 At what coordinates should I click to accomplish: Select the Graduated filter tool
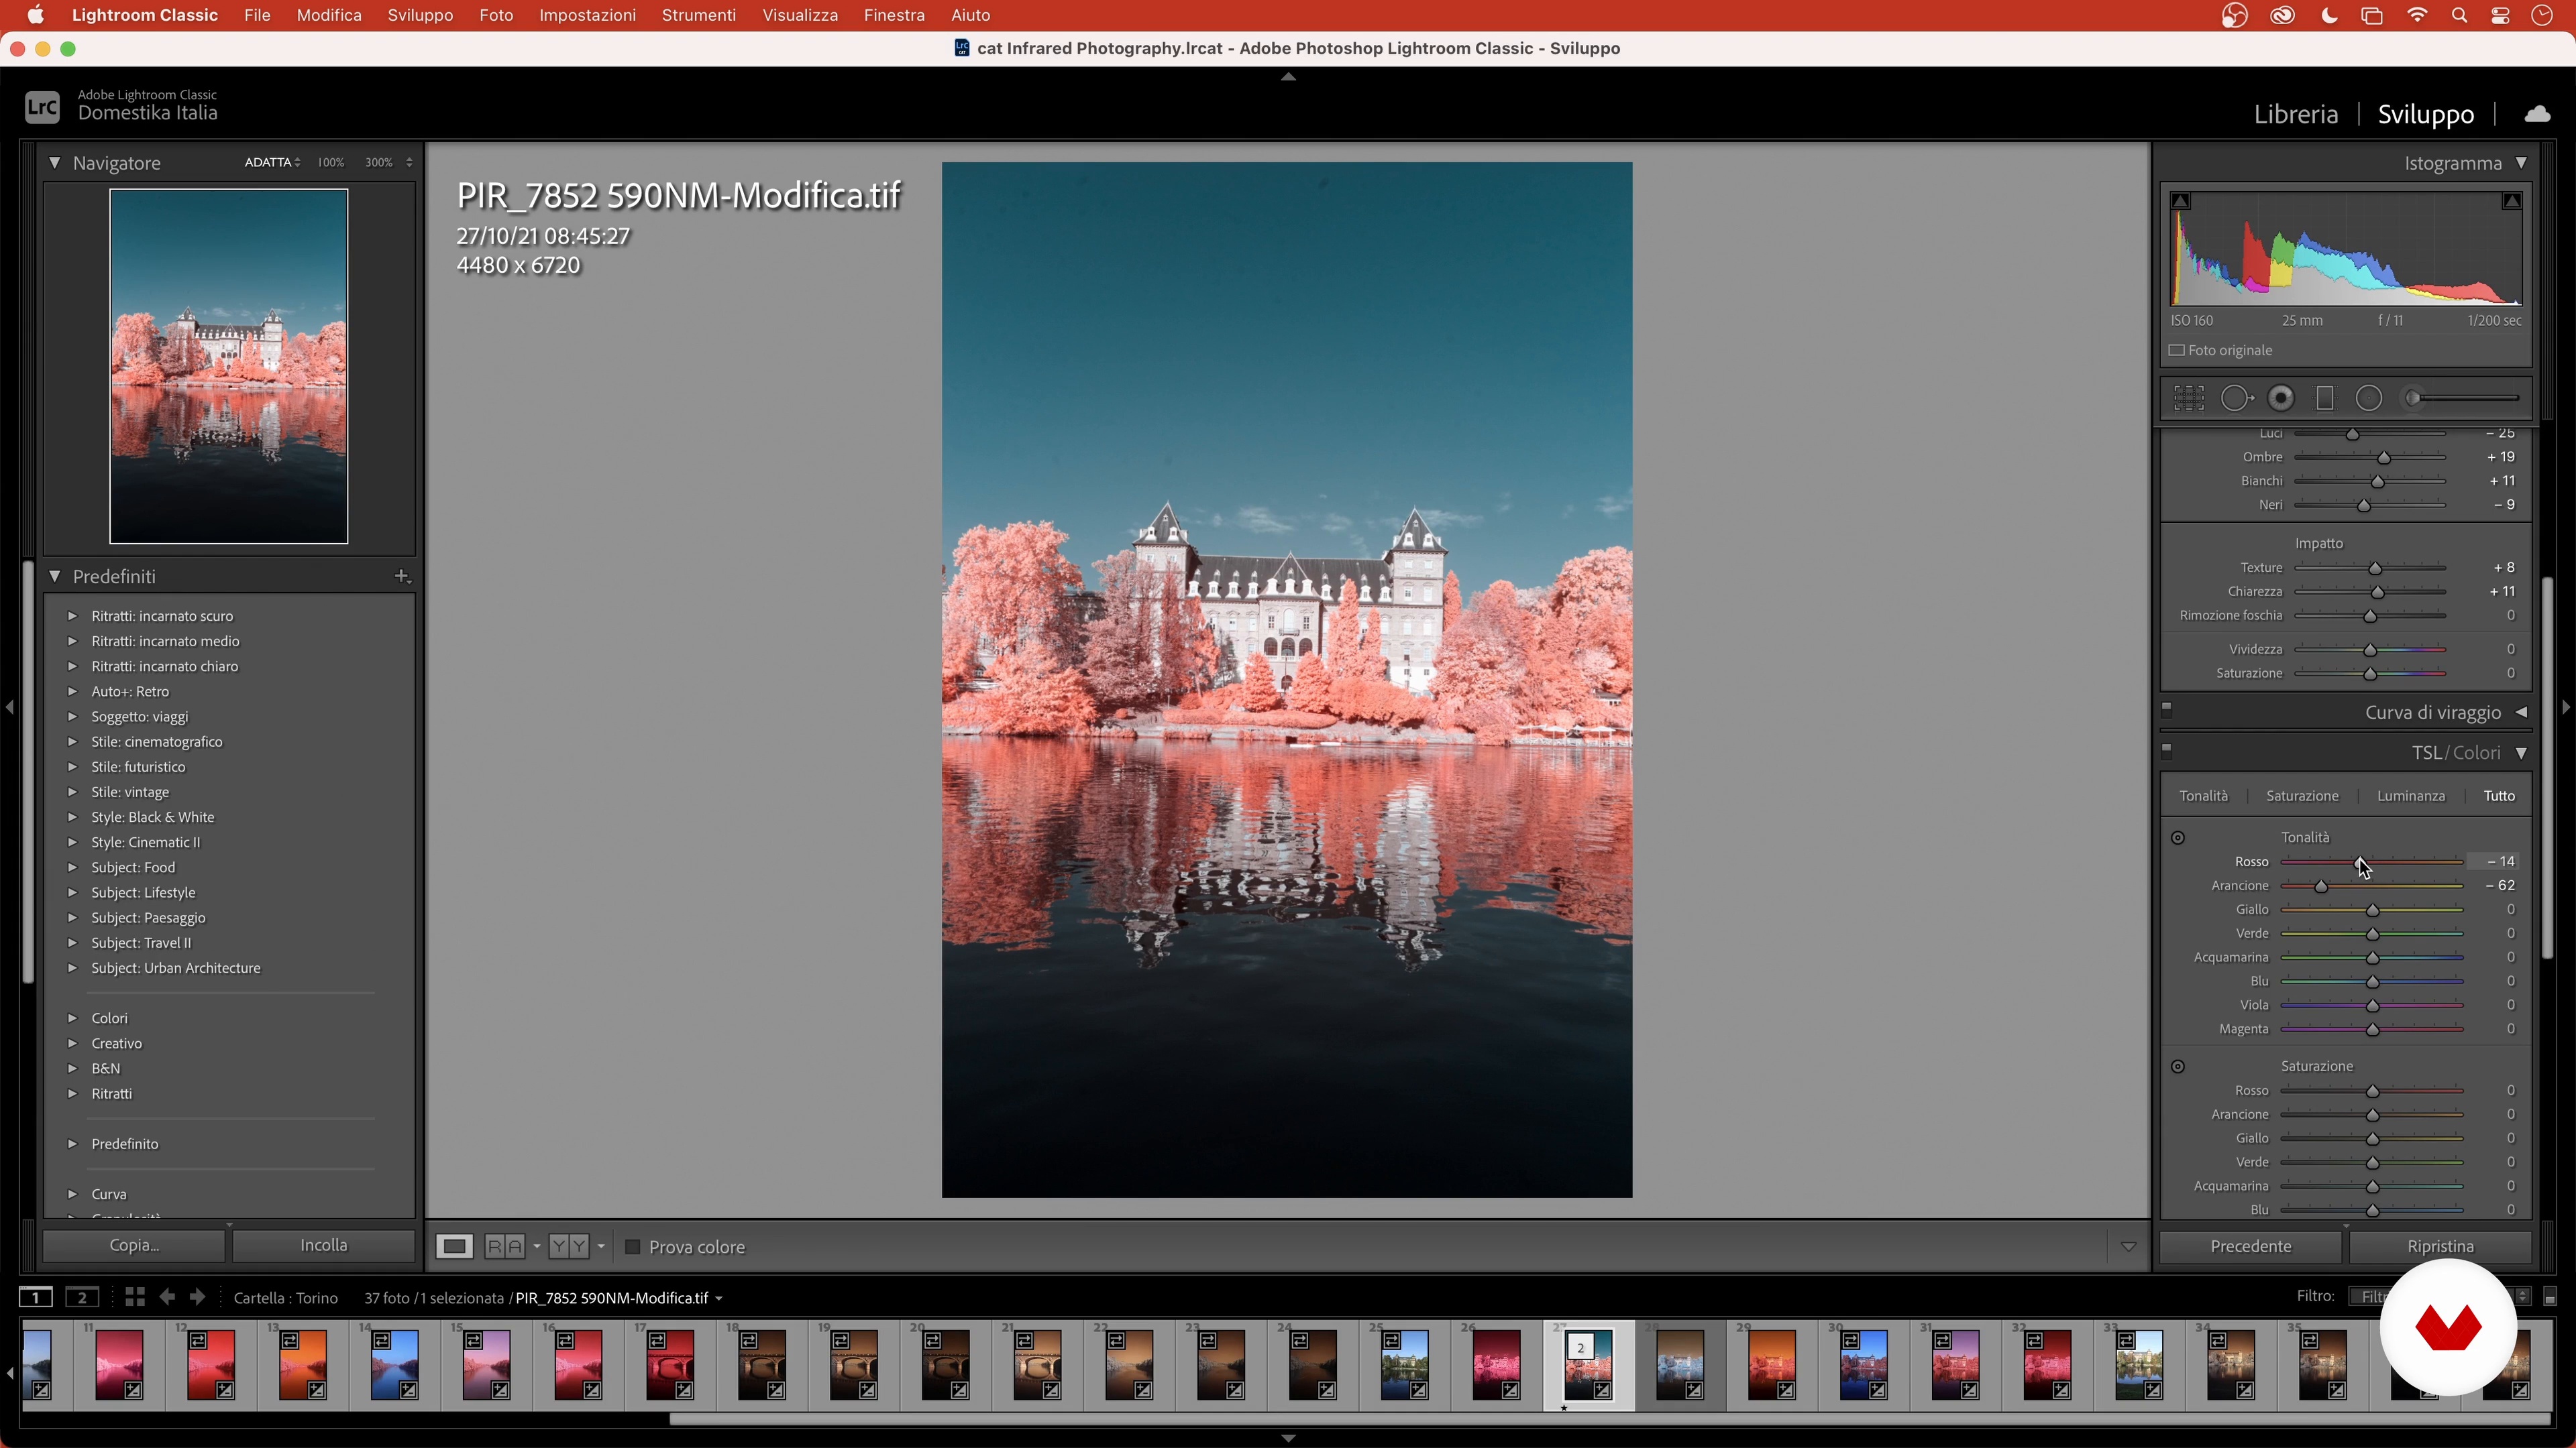click(2325, 399)
